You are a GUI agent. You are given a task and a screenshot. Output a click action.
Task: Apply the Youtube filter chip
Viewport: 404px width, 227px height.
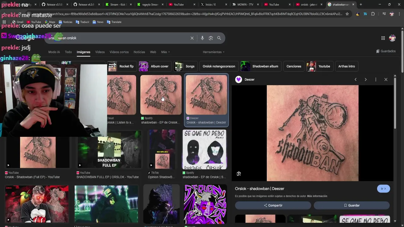click(x=319, y=66)
